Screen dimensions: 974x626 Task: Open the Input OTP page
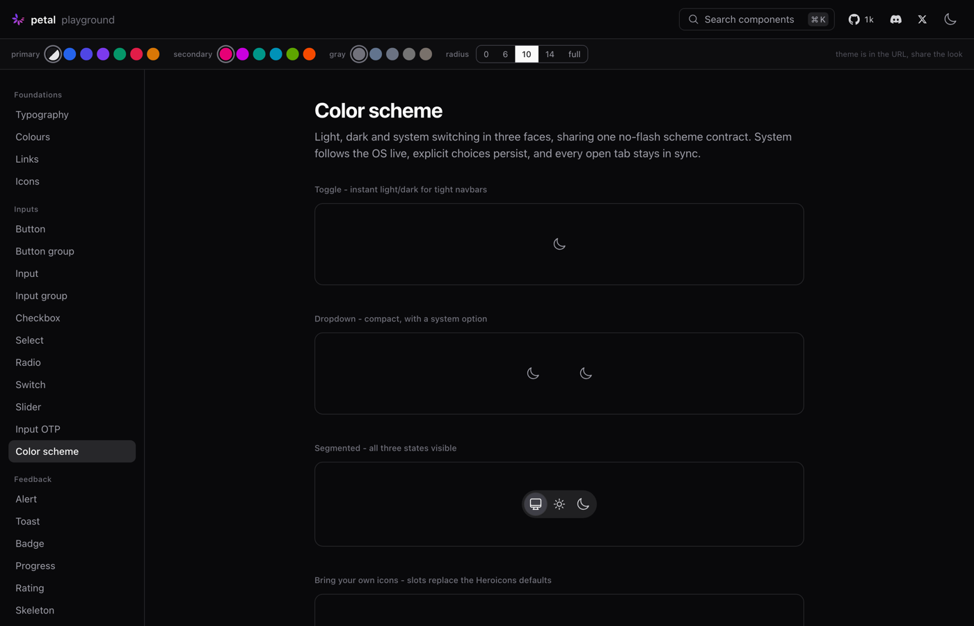[x=72, y=429]
